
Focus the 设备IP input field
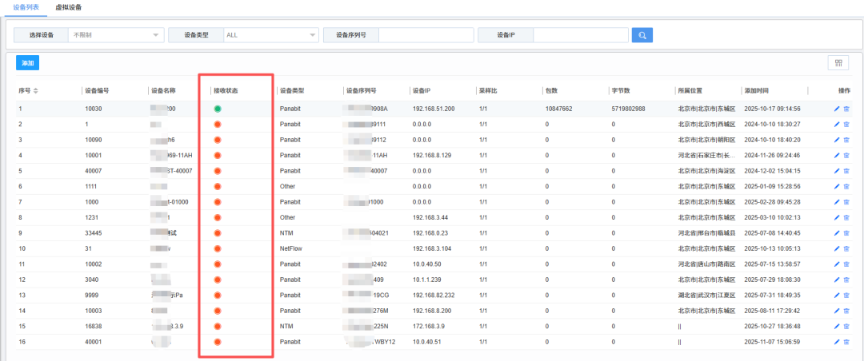581,35
